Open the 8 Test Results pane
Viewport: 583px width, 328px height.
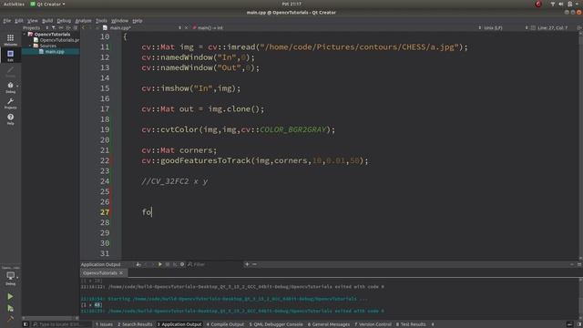point(411,324)
